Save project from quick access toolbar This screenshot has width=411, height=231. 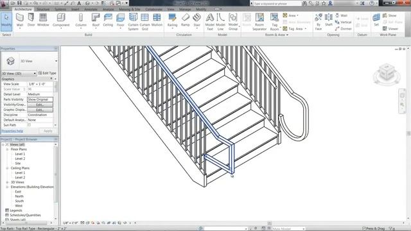pos(19,3)
